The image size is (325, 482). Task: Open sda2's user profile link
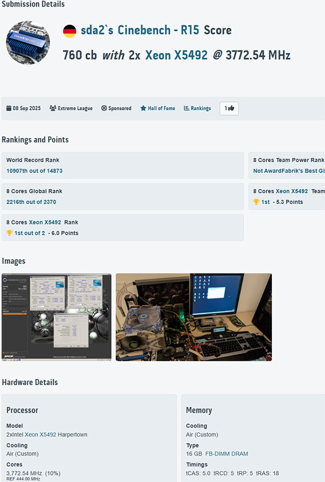tap(97, 30)
